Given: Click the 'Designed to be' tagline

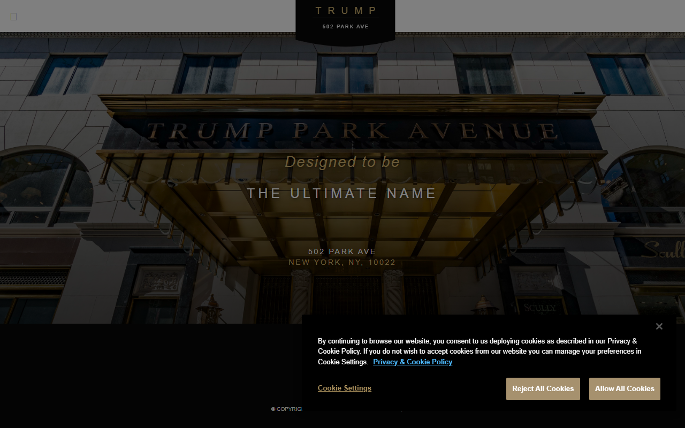Looking at the screenshot, I should click(342, 162).
